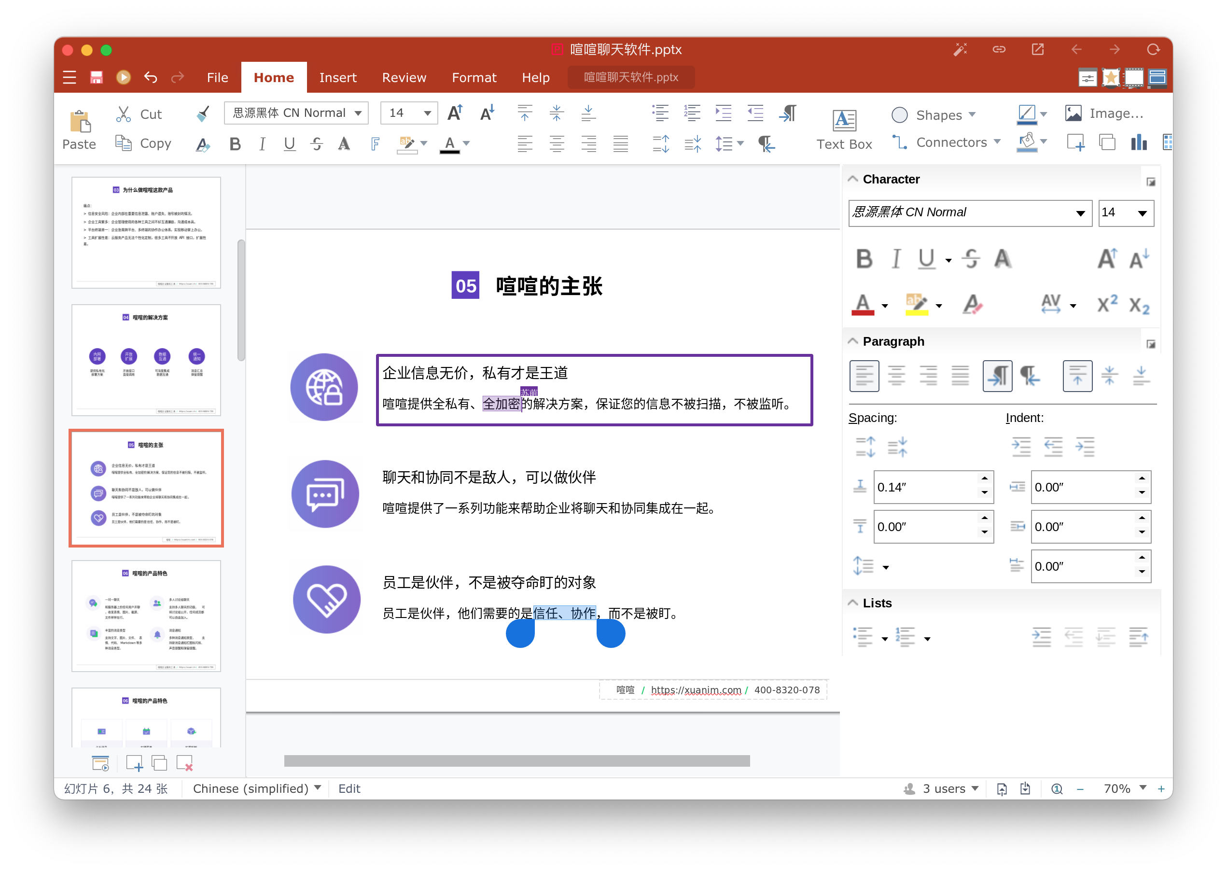Start slideshow with orange play icon

(123, 78)
